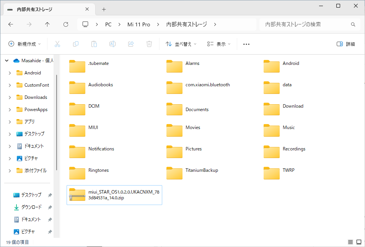The height and width of the screenshot is (247, 365).
Task: Collapse the Masahide OneDrive tree node
Action: pyautogui.click(x=7, y=61)
